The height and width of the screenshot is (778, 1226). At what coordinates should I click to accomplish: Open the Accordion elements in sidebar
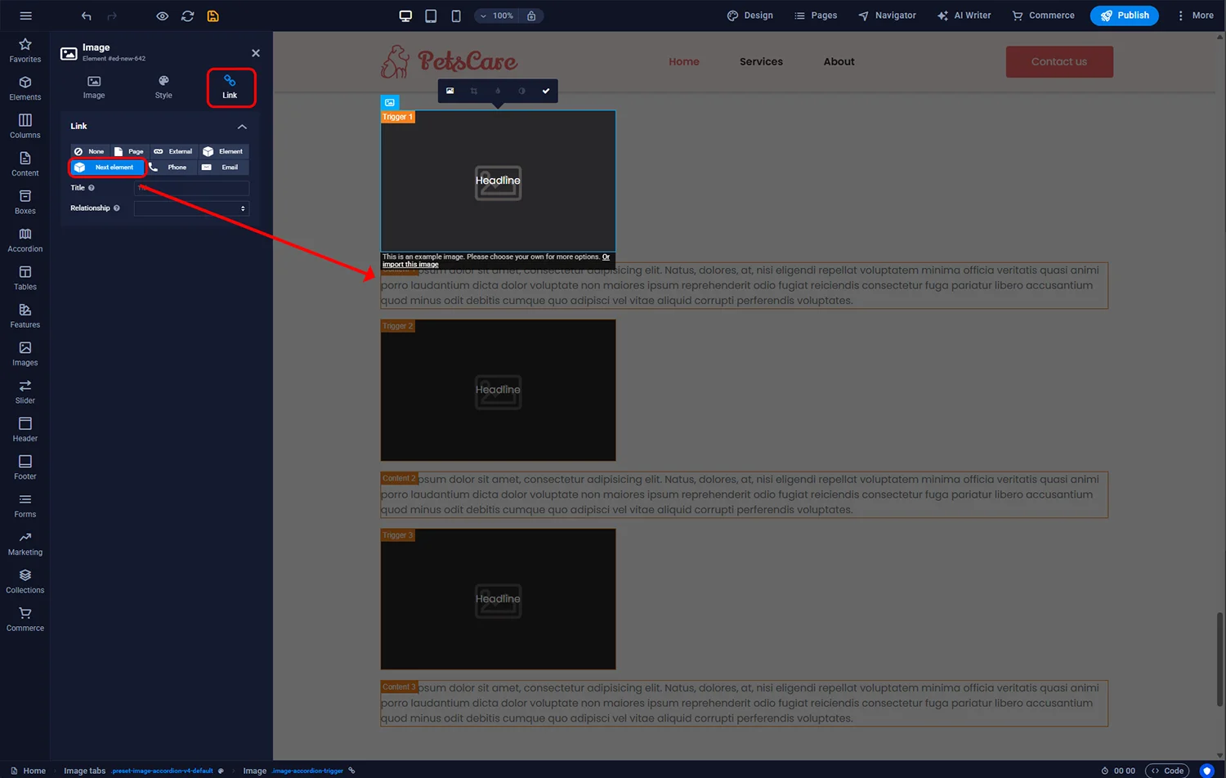pos(25,240)
